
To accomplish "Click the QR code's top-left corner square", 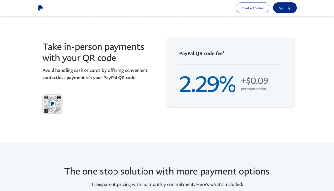I will point(46,97).
